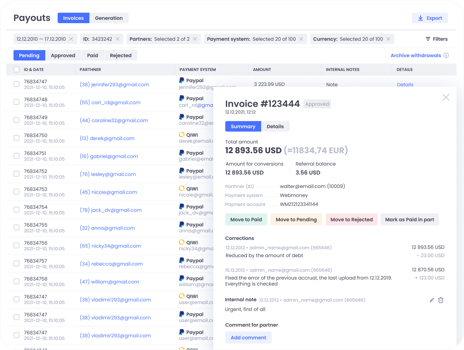
Task: Open partner link jennifer293@gmail.com
Action: click(x=115, y=84)
